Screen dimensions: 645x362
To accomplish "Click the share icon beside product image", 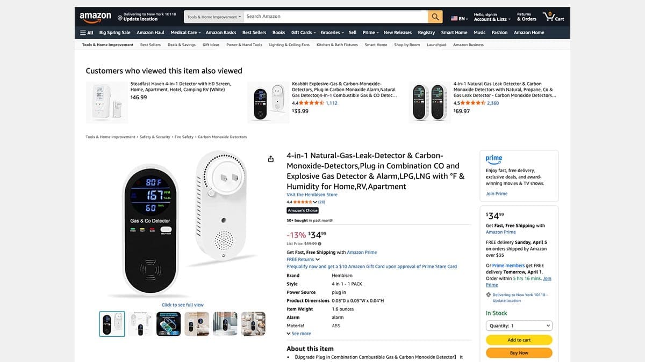I will pos(271,159).
